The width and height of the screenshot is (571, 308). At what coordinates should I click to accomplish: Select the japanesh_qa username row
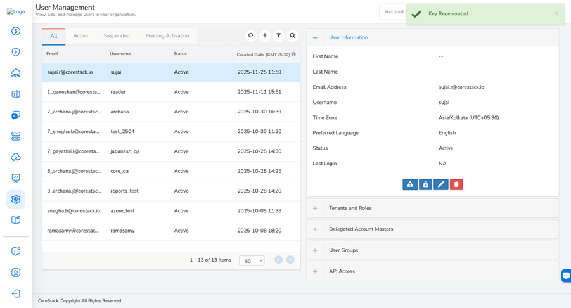[171, 151]
